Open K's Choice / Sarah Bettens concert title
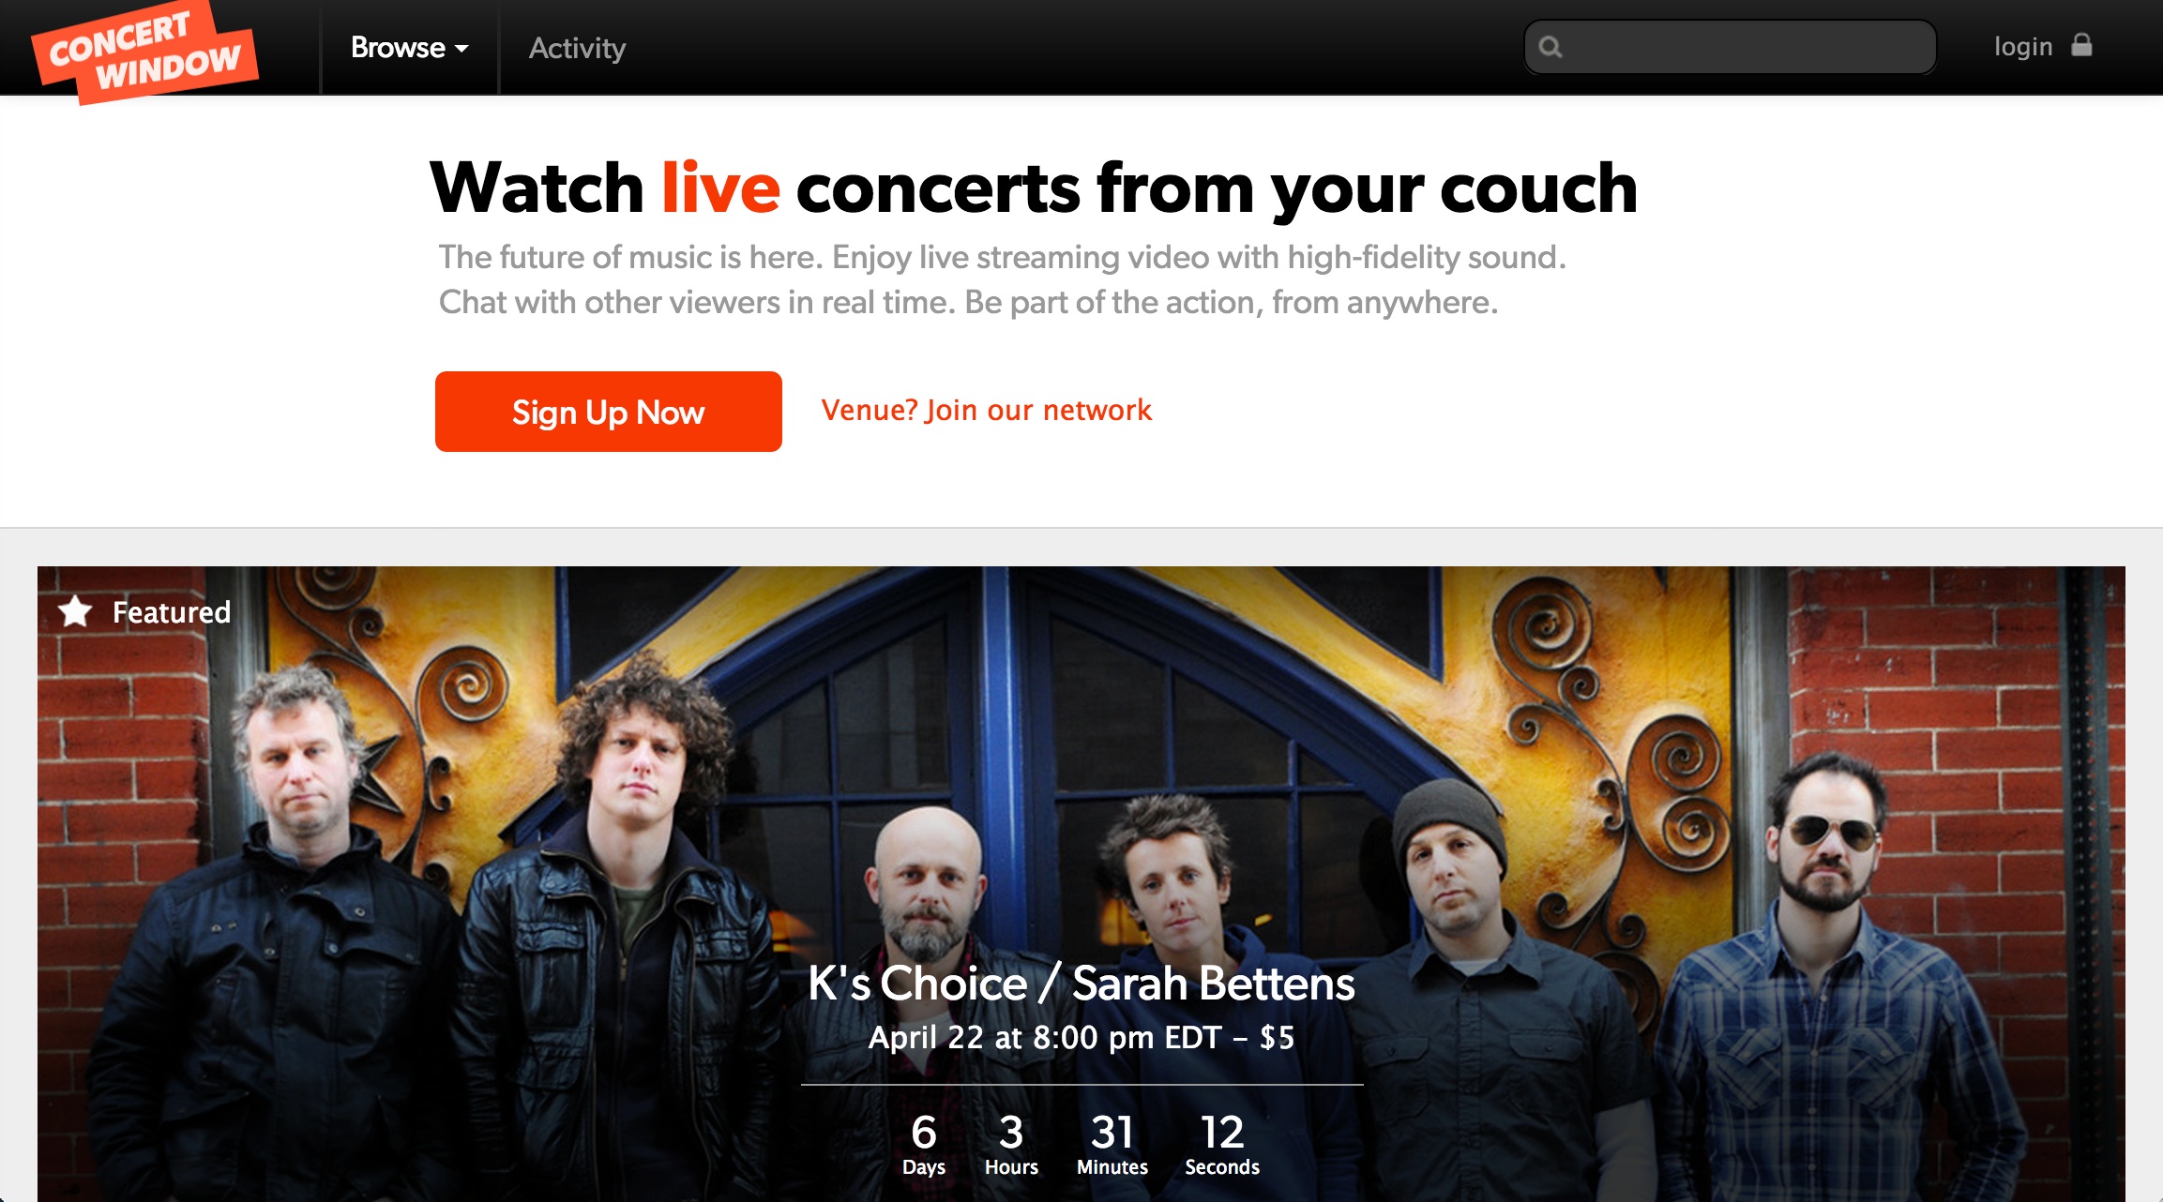The image size is (2163, 1202). tap(1081, 983)
